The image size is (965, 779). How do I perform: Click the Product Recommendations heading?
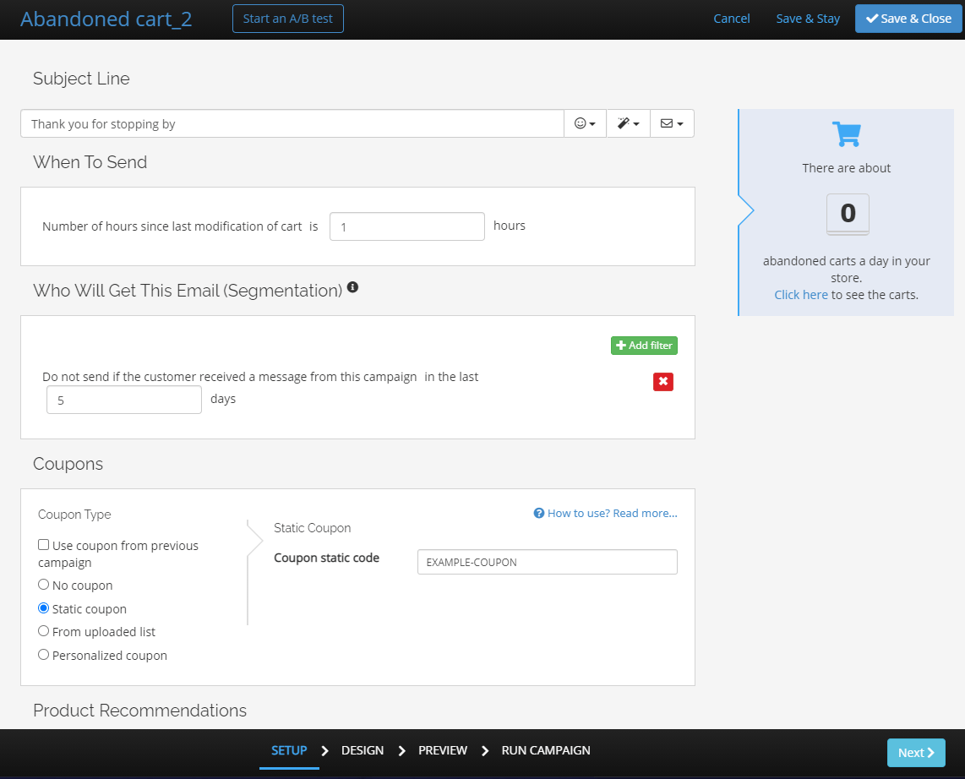click(139, 710)
